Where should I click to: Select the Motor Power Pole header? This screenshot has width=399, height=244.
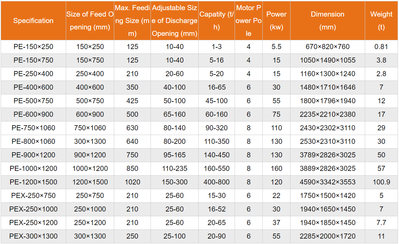[x=248, y=21]
